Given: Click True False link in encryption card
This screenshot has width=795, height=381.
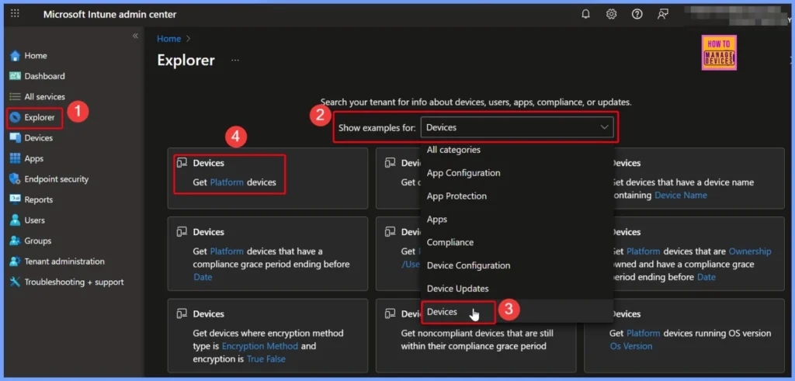Looking at the screenshot, I should coord(266,359).
